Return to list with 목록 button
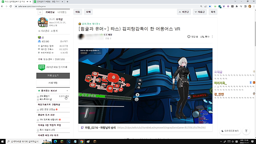Image resolution: width=256 pixels, height=144 pixels. click(x=213, y=12)
